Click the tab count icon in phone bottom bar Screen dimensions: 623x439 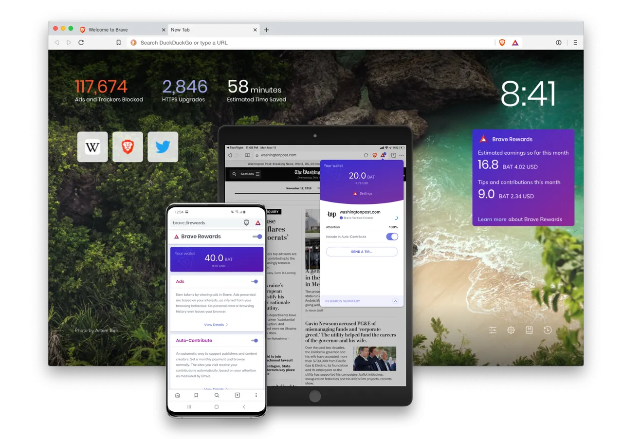tap(237, 395)
